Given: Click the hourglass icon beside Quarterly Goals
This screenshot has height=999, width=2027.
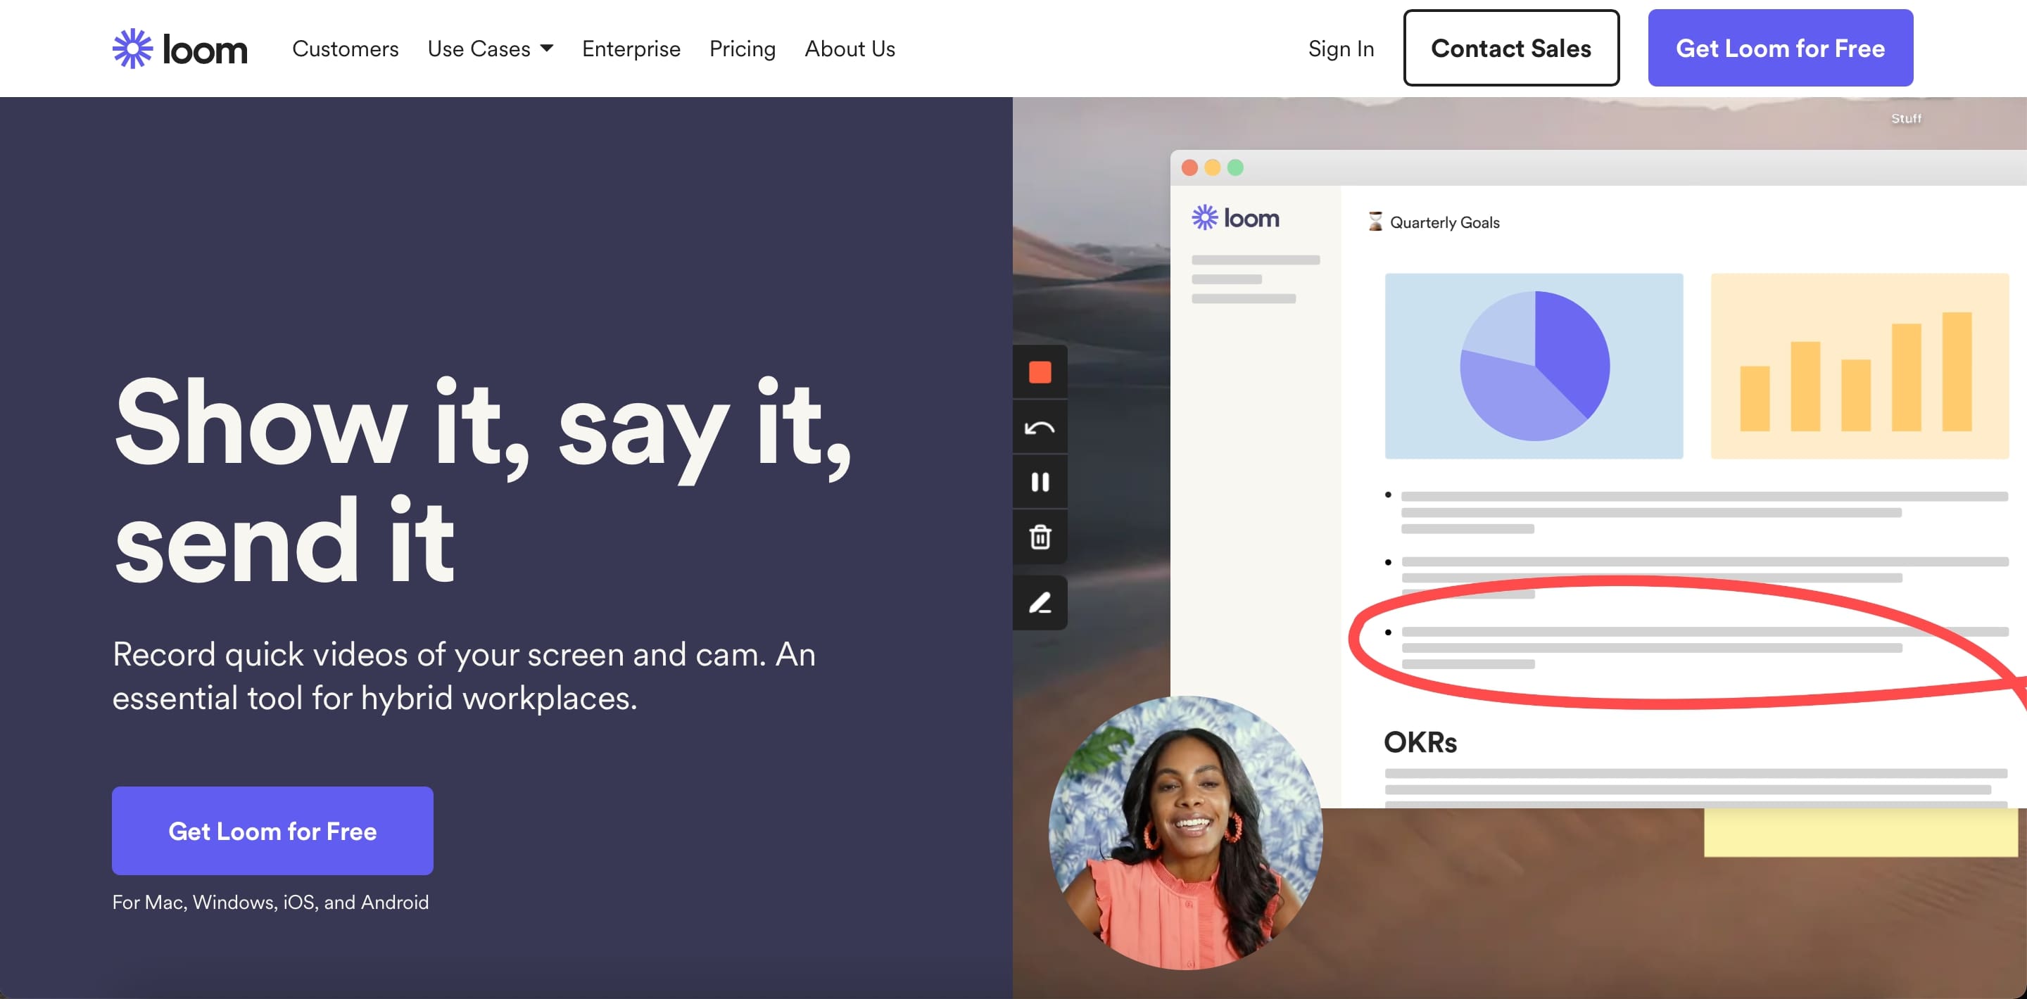Looking at the screenshot, I should [x=1375, y=222].
